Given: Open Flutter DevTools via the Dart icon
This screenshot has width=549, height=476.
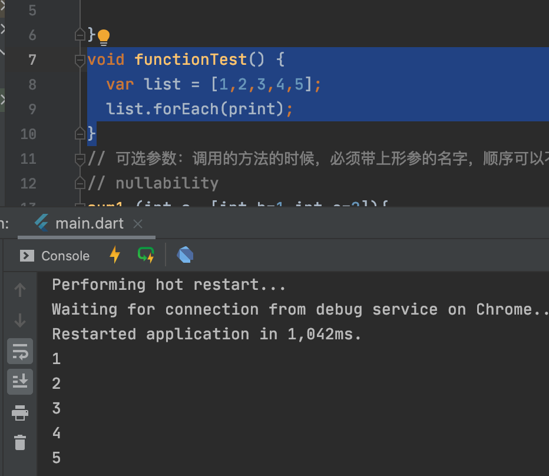Looking at the screenshot, I should tap(184, 255).
